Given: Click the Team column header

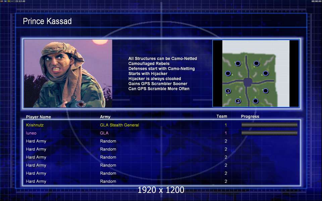Looking at the screenshot, I should point(222,116).
